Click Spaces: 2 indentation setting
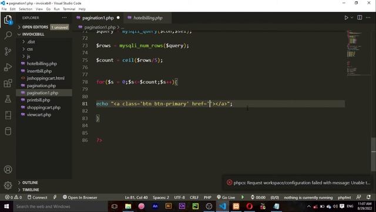This screenshot has width=376, height=212. tap(161, 197)
